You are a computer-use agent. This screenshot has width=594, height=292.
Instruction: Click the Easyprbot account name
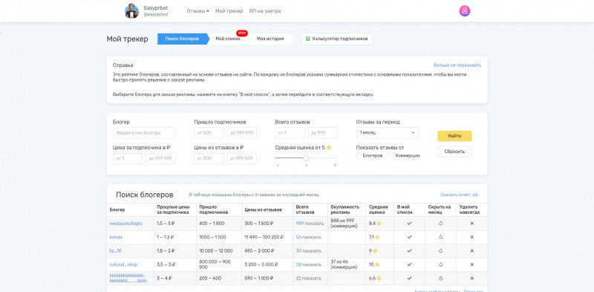[x=156, y=8]
